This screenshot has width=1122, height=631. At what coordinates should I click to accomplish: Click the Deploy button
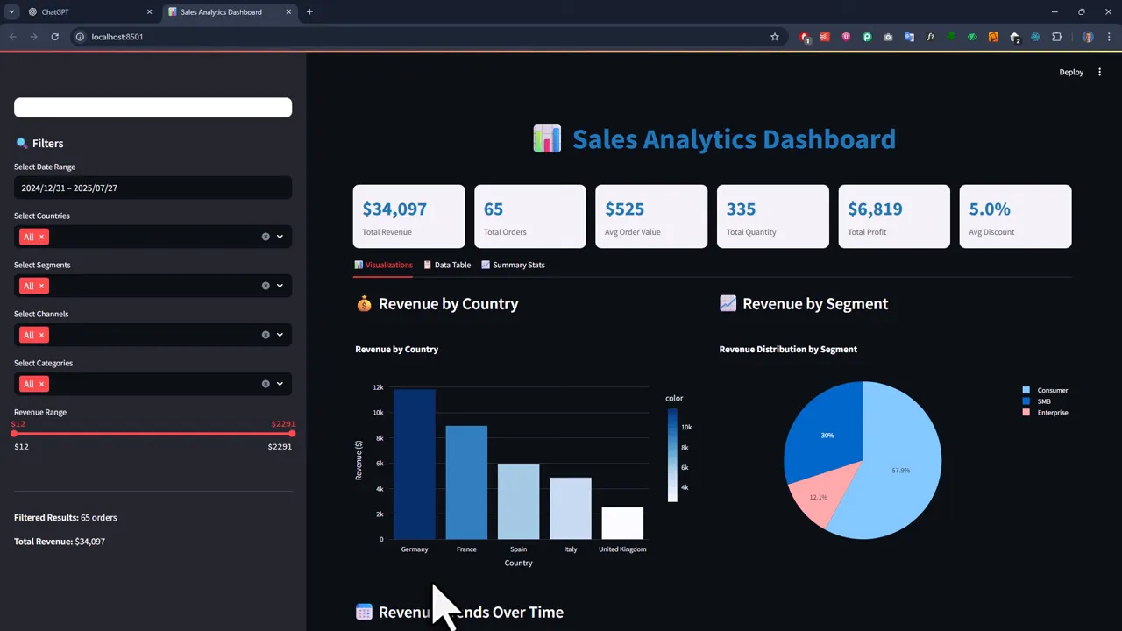(x=1071, y=72)
